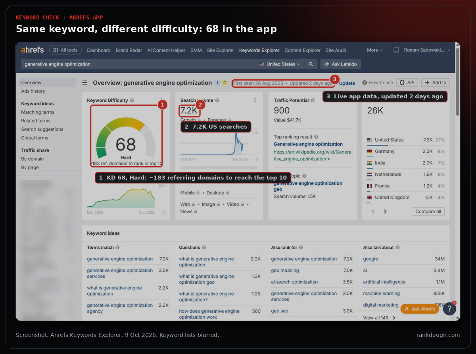Screen dimensions: 476x354
Task: Click the Search volume help icon
Action: pos(217,100)
